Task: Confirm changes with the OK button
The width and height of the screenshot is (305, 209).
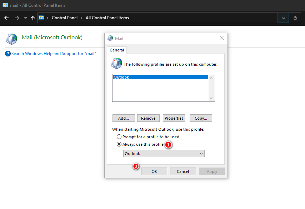Action: (154, 171)
